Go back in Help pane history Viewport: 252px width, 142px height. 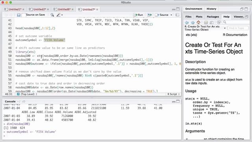187,22
